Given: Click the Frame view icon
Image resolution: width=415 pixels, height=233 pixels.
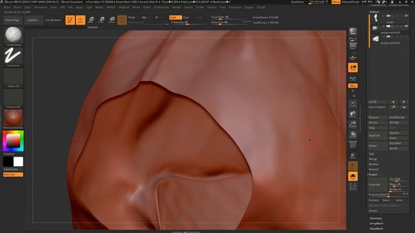Looking at the screenshot, I should point(353,104).
